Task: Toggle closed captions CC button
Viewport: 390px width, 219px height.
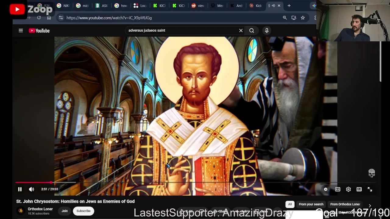Action: (x=338, y=189)
